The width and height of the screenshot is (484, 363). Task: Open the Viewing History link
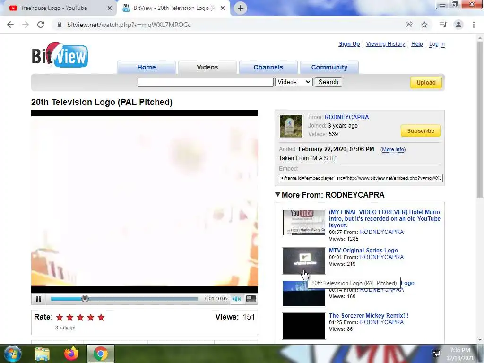point(386,44)
